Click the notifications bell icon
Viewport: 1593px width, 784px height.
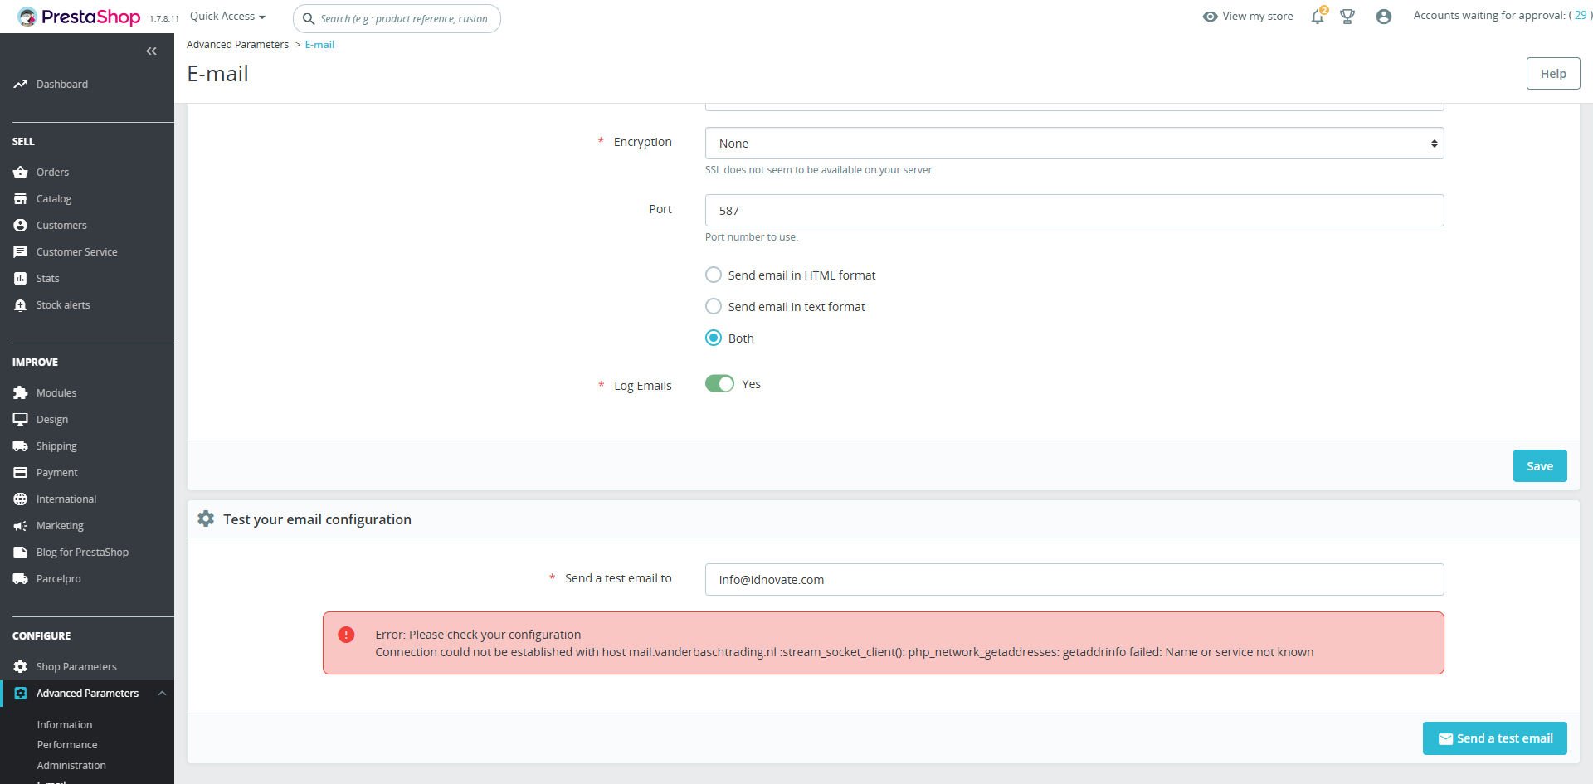[1318, 17]
